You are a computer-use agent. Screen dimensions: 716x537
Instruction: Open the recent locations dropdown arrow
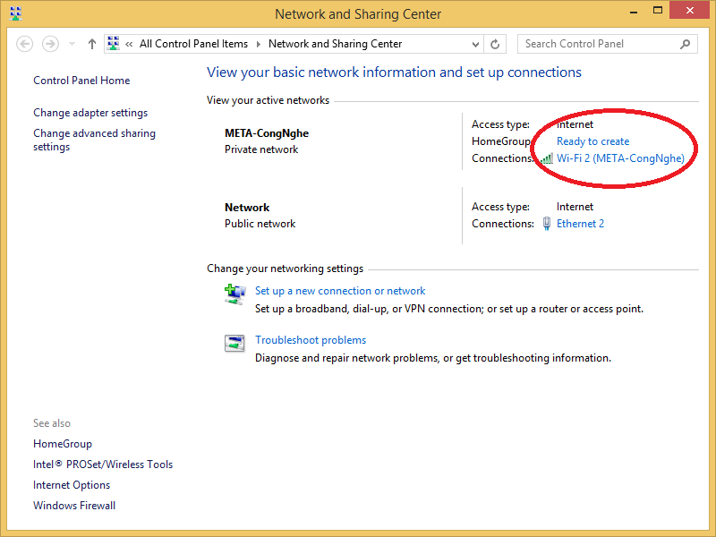tap(72, 44)
